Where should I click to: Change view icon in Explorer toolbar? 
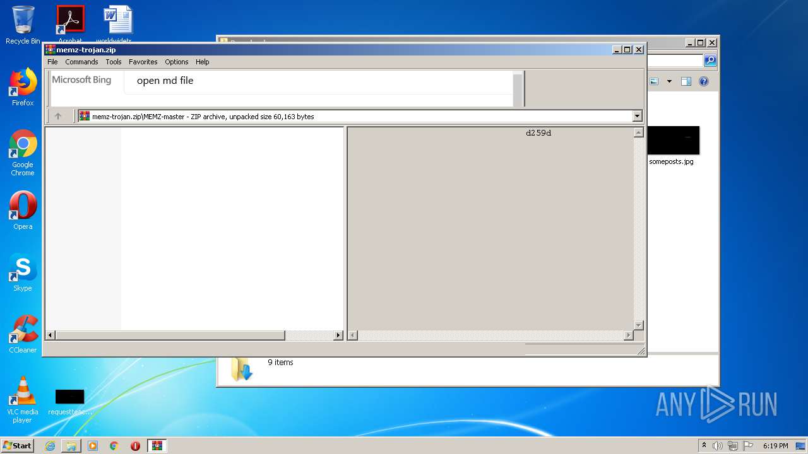point(654,81)
